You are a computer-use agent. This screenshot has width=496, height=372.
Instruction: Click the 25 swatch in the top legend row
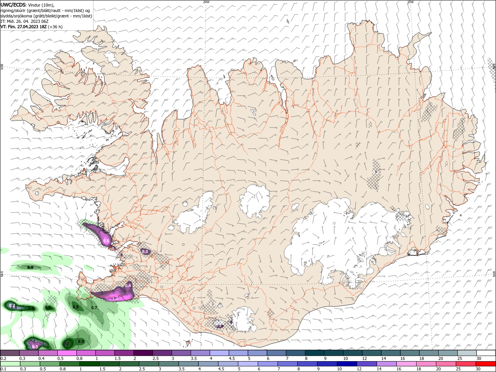467,353
